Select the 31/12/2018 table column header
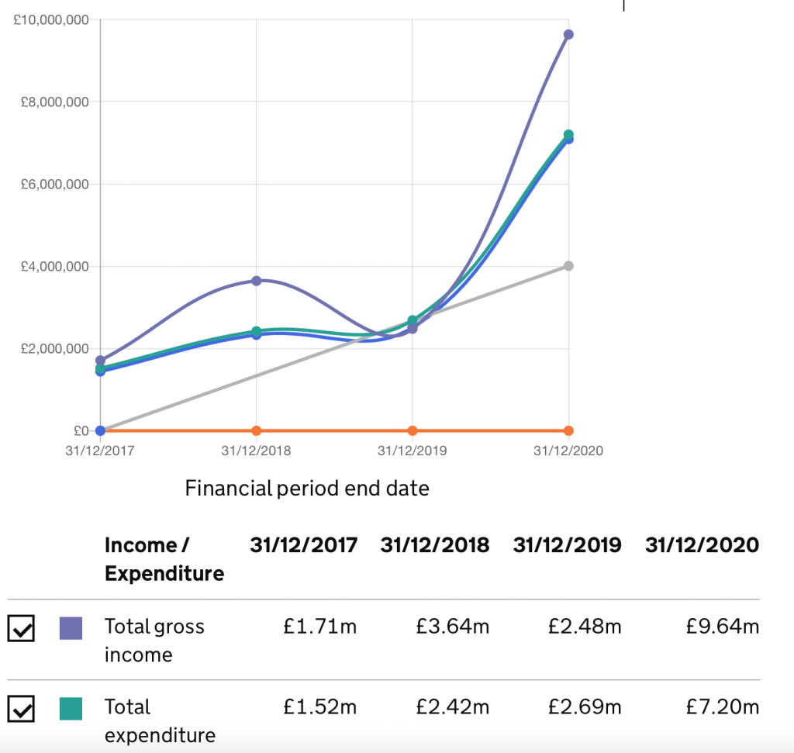 click(x=435, y=545)
